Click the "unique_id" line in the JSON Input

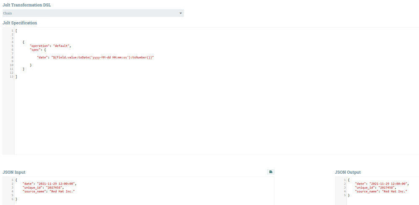pos(43,187)
